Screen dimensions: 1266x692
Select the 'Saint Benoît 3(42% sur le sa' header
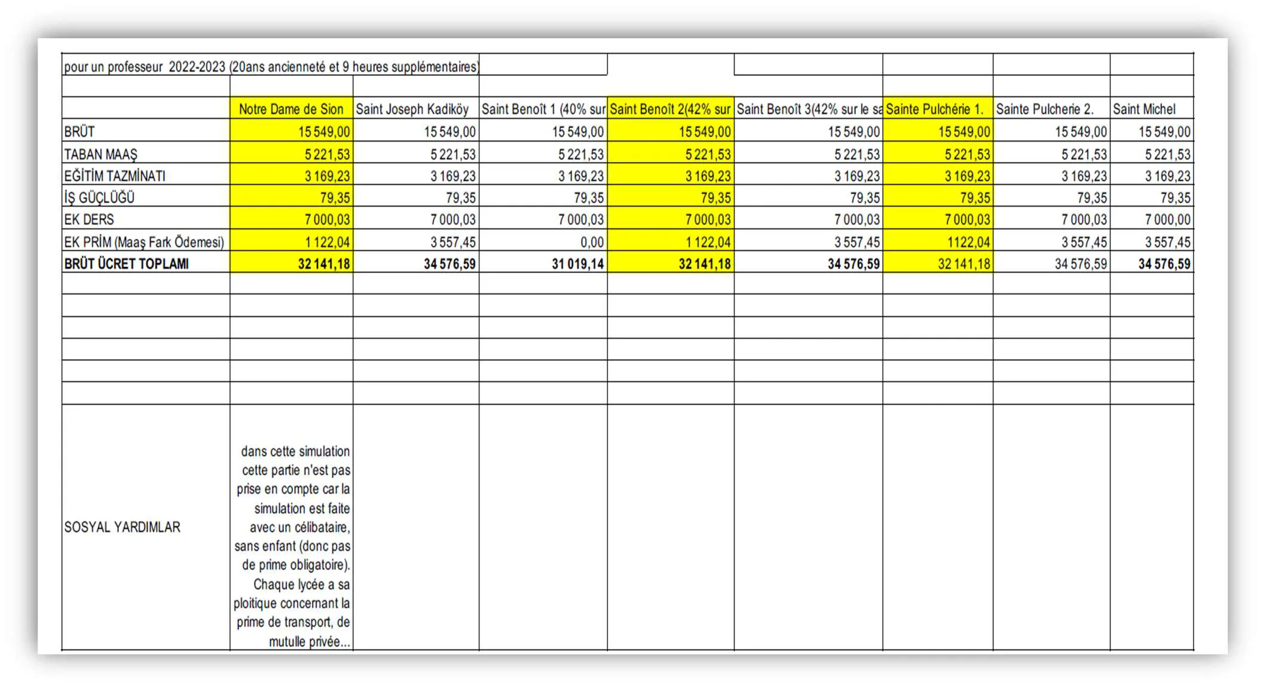[x=809, y=109]
